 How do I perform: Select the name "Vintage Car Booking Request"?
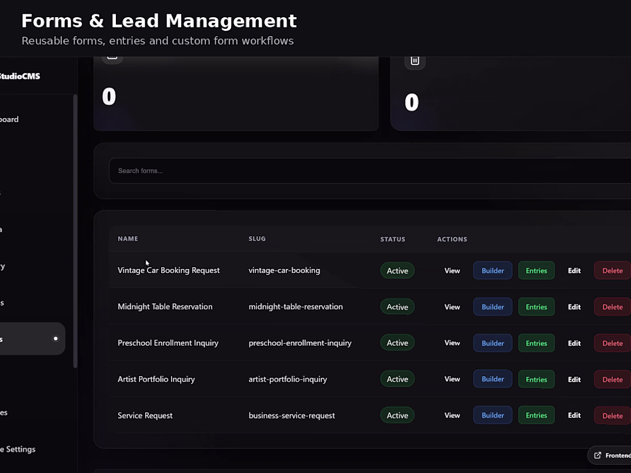[169, 270]
